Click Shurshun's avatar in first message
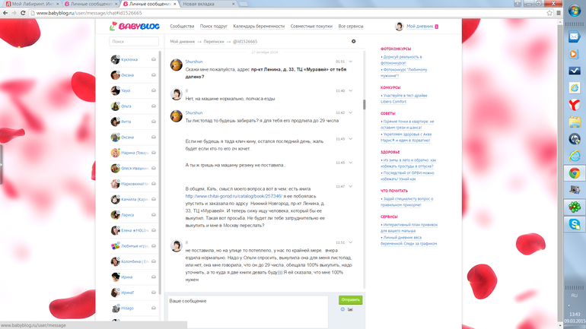This screenshot has width=586, height=329. [x=176, y=65]
